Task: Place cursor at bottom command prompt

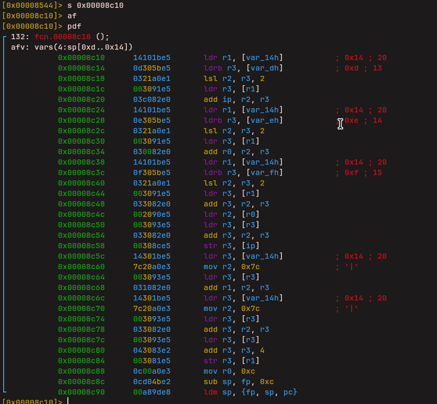Action: (x=68, y=401)
